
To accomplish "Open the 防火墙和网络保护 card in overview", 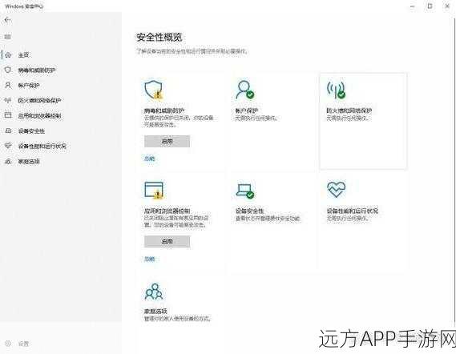I will pyautogui.click(x=363, y=121).
